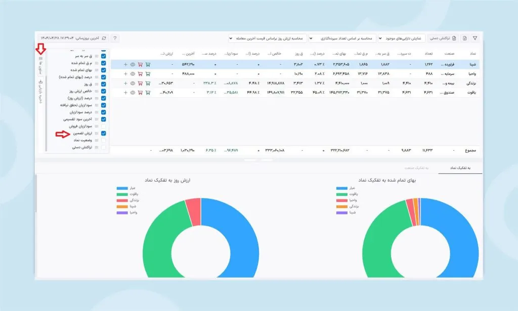Click green یاقوت swatch in ارزش روز legend
The width and height of the screenshot is (518, 311).
122,194
